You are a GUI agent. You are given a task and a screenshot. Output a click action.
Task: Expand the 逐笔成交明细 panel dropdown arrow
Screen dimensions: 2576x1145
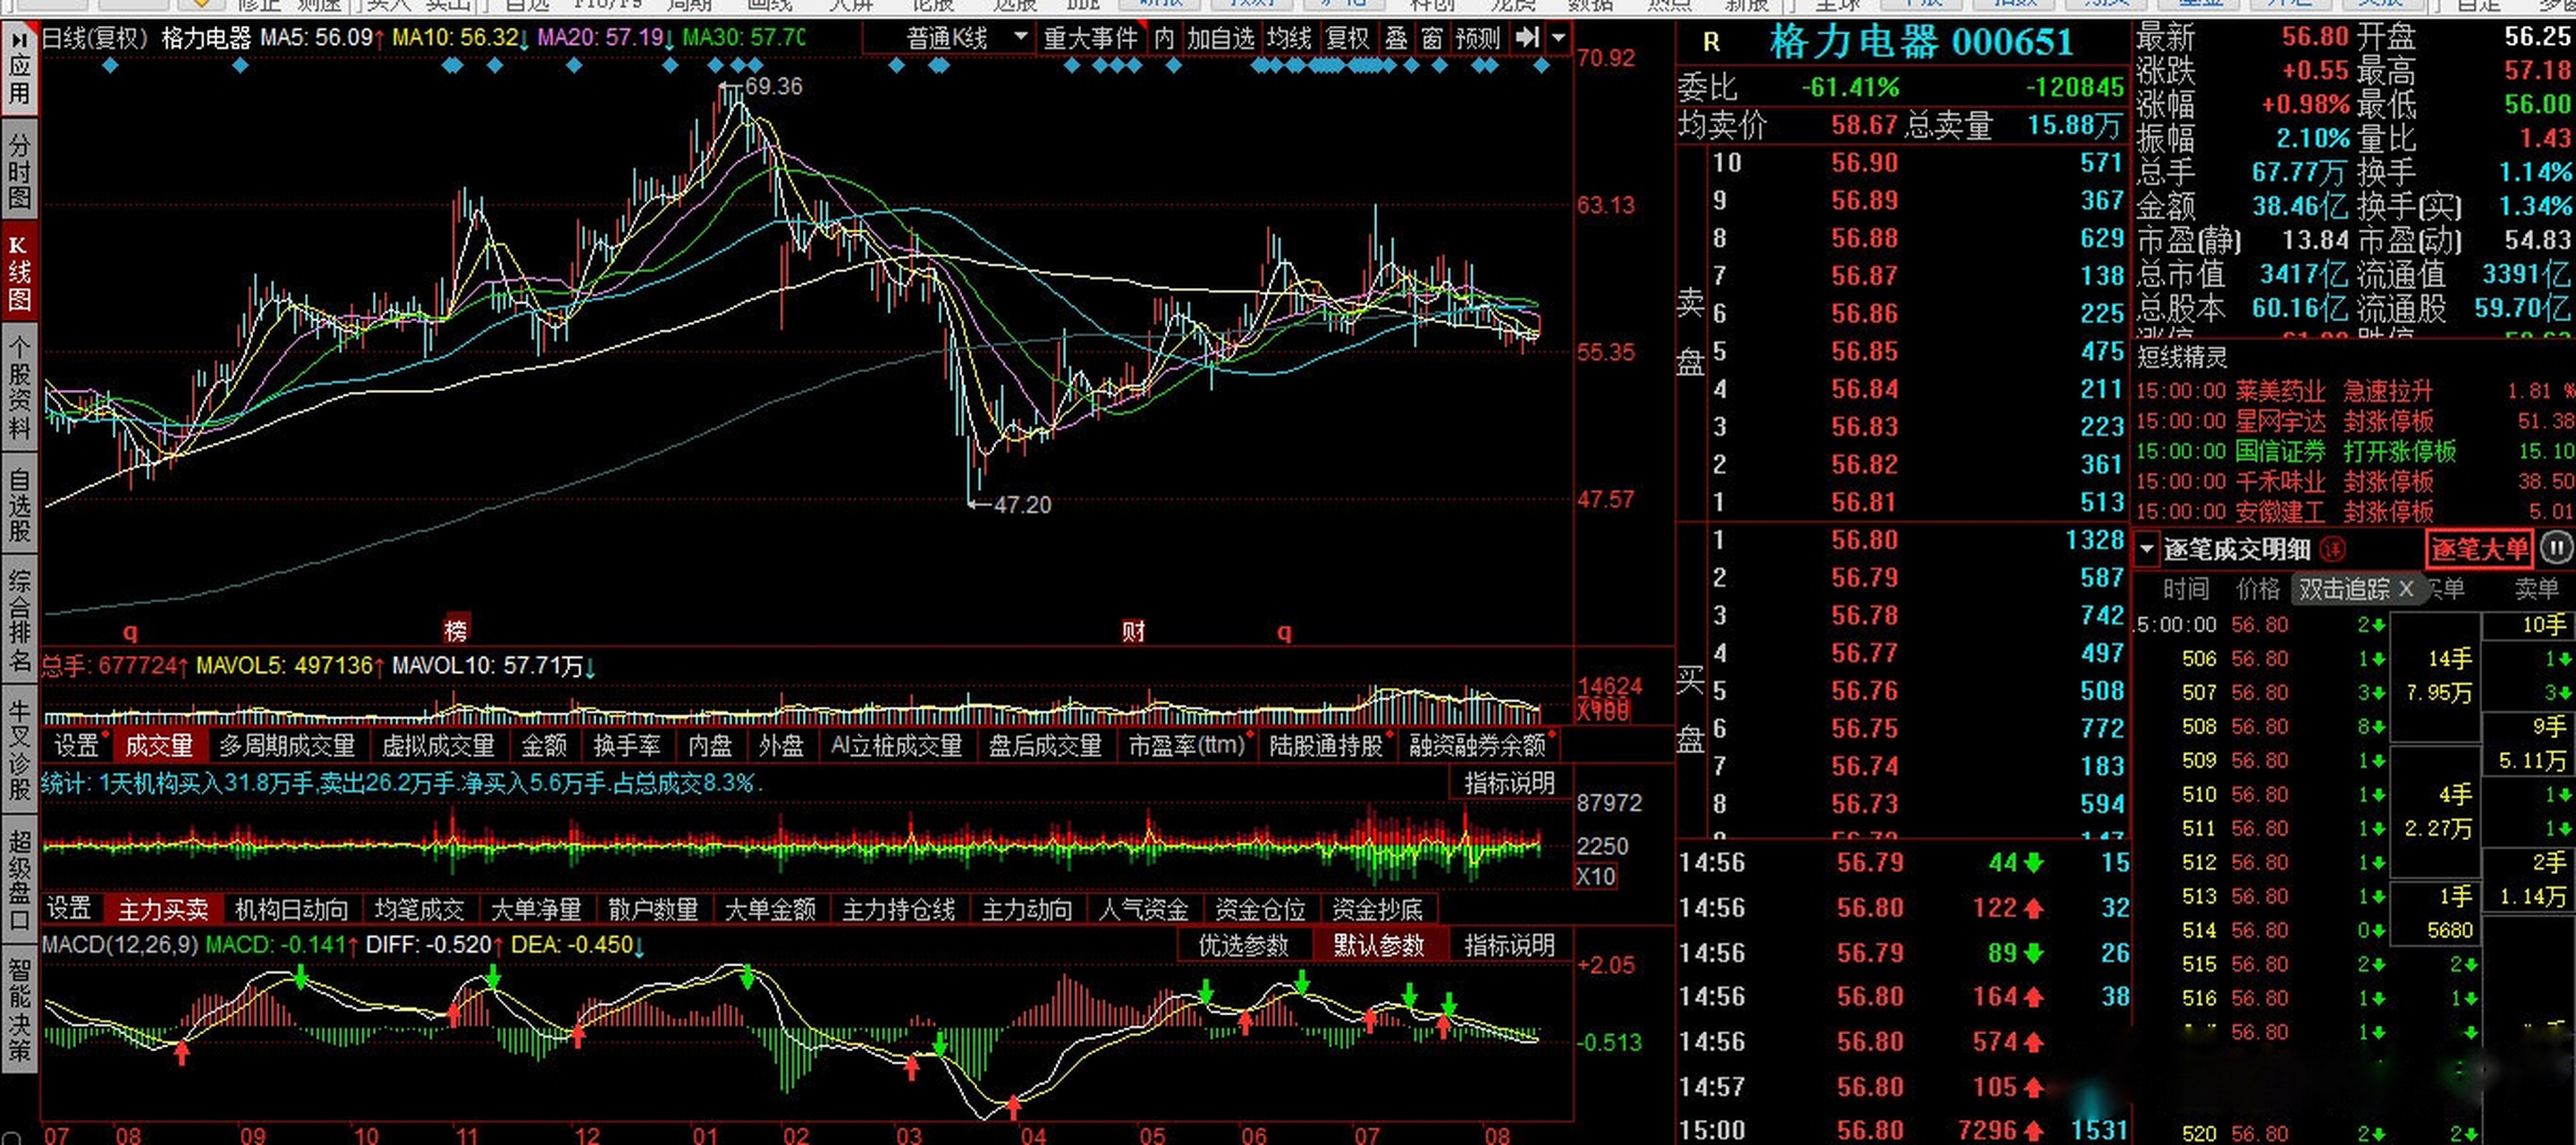tap(2147, 549)
